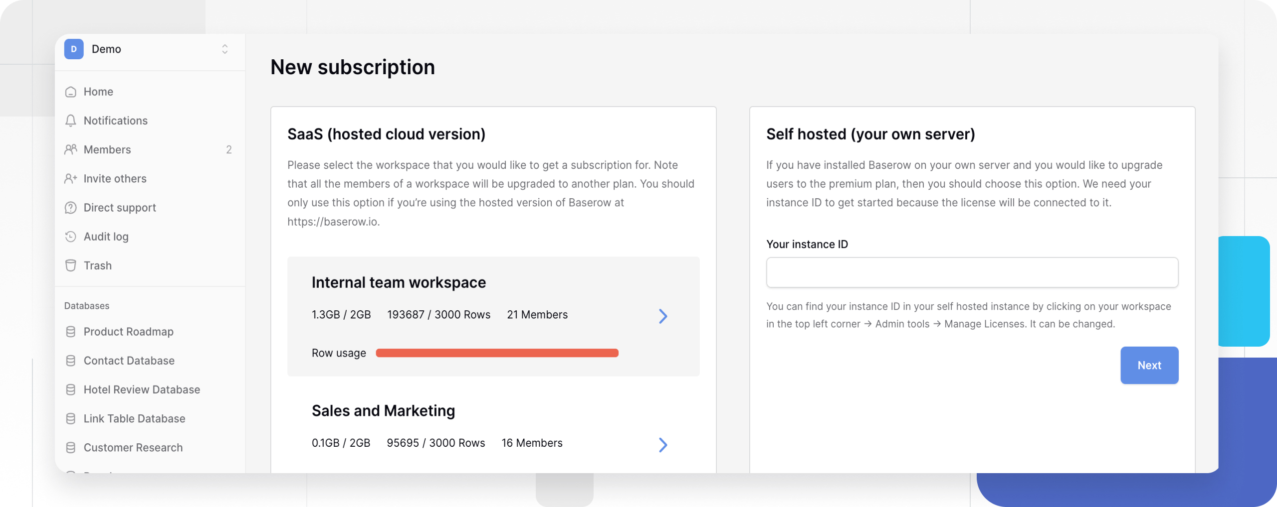Click the Home house icon in sidebar
1277x507 pixels.
(x=71, y=92)
